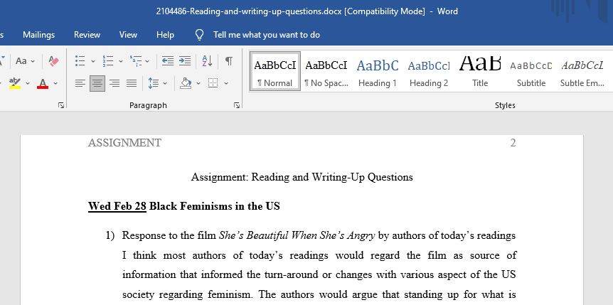Open the font color dropdown arrow
The height and width of the screenshot is (305, 613).
pos(55,83)
